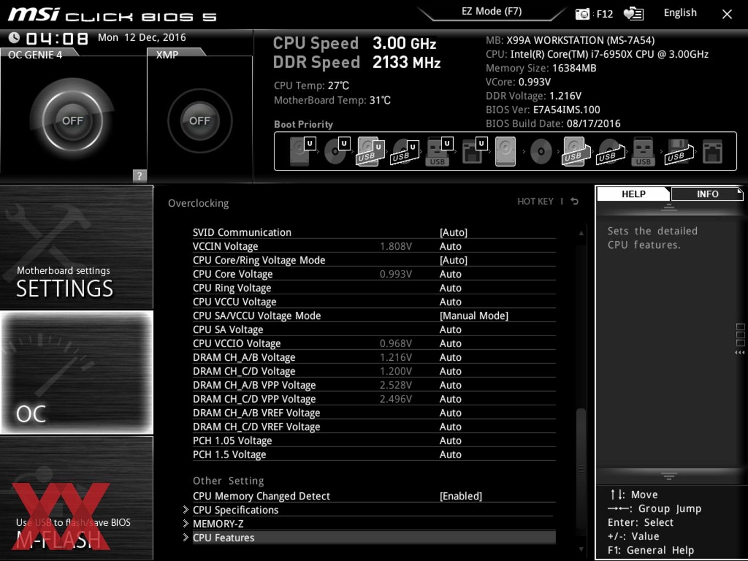Click the HOT KEY label
748x561 pixels.
[535, 201]
